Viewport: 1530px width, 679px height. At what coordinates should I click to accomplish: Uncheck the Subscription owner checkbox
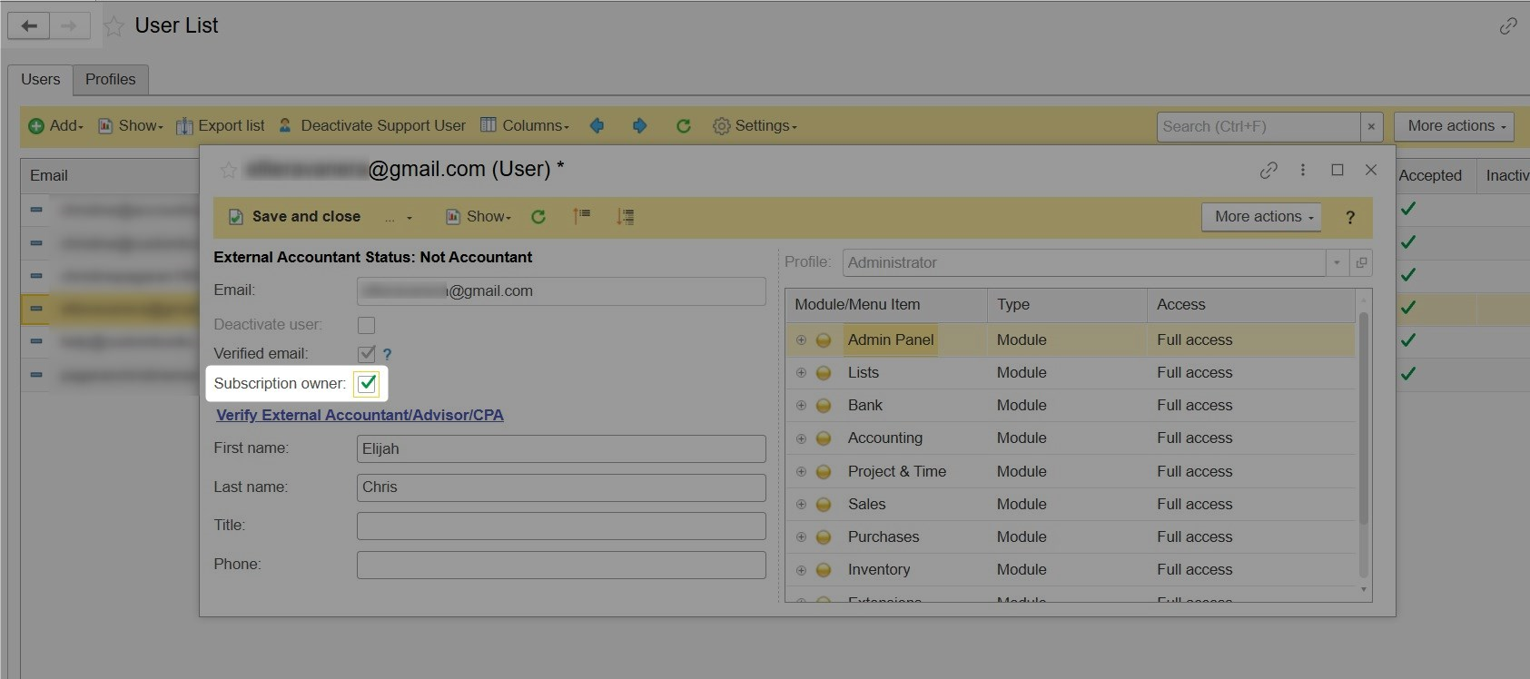coord(367,384)
